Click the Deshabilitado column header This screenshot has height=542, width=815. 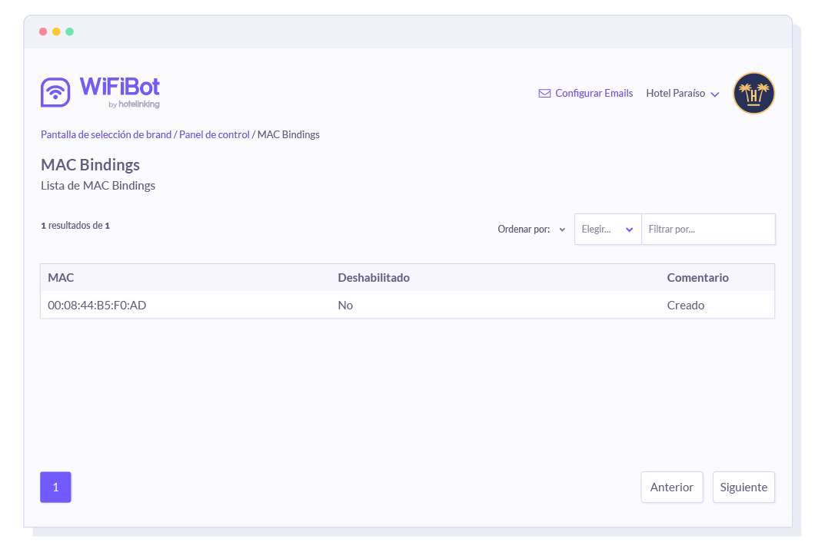[x=374, y=278]
